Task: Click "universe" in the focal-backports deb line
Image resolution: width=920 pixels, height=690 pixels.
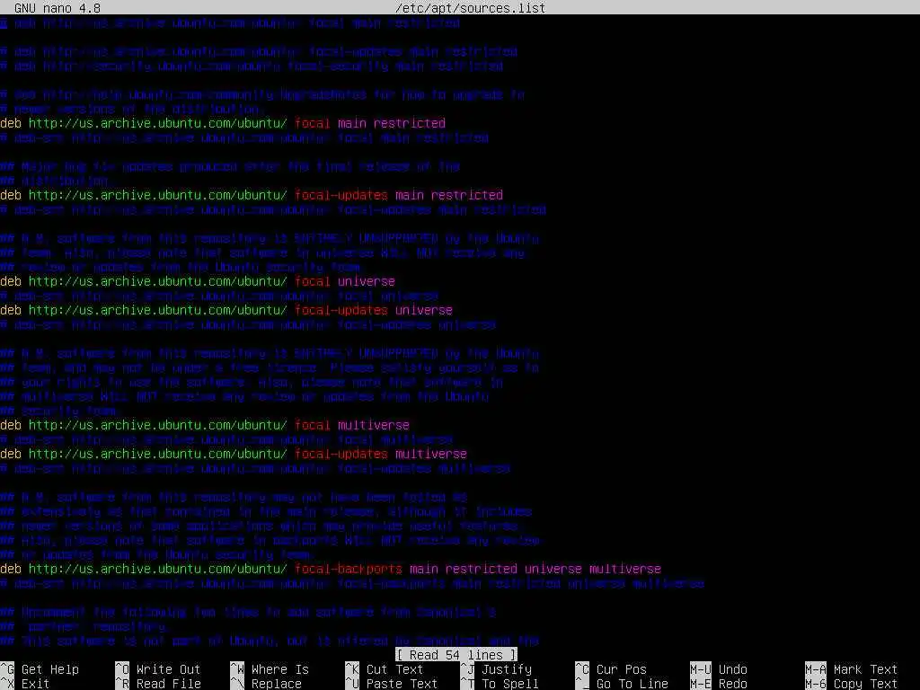Action: (x=553, y=569)
